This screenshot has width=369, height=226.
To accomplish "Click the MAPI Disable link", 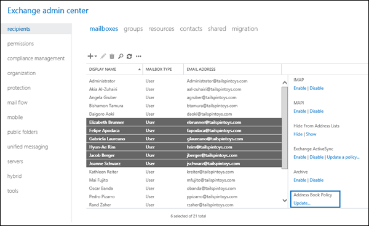I will coord(317,111).
